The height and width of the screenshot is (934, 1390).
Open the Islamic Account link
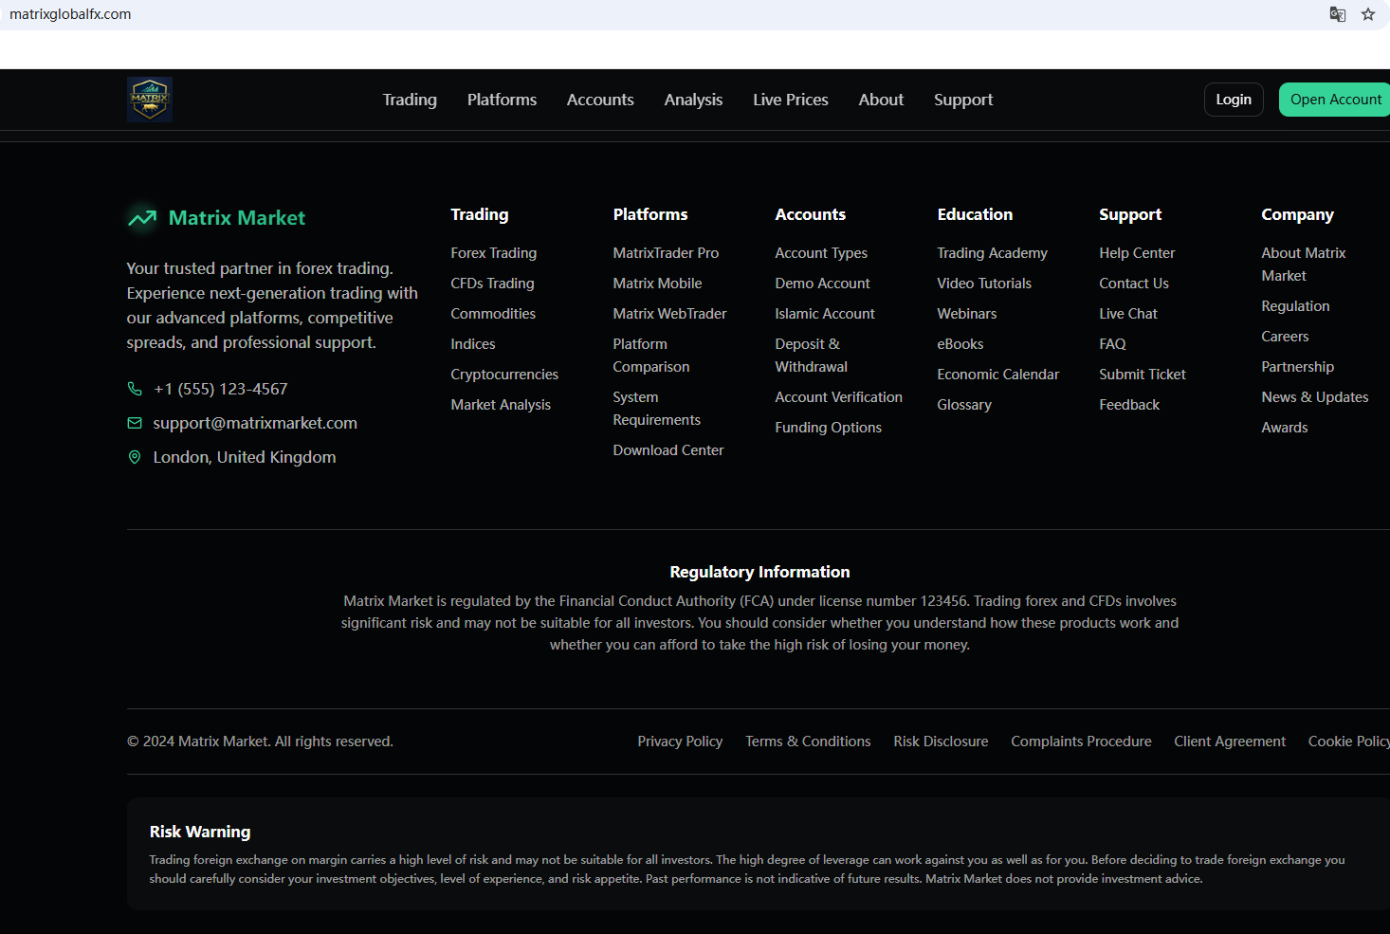(824, 314)
